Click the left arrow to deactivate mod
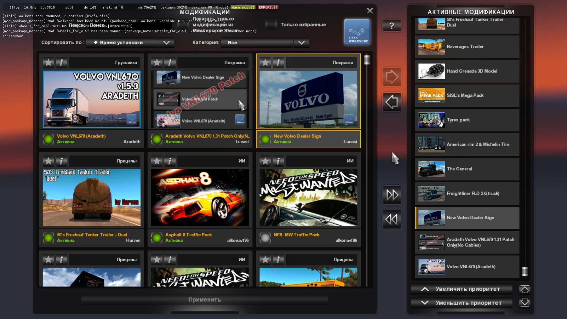This screenshot has width=567, height=319. tap(392, 102)
